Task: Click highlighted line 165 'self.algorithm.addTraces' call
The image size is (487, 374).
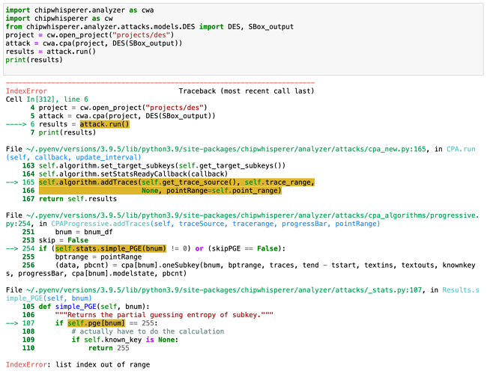Action: point(176,182)
